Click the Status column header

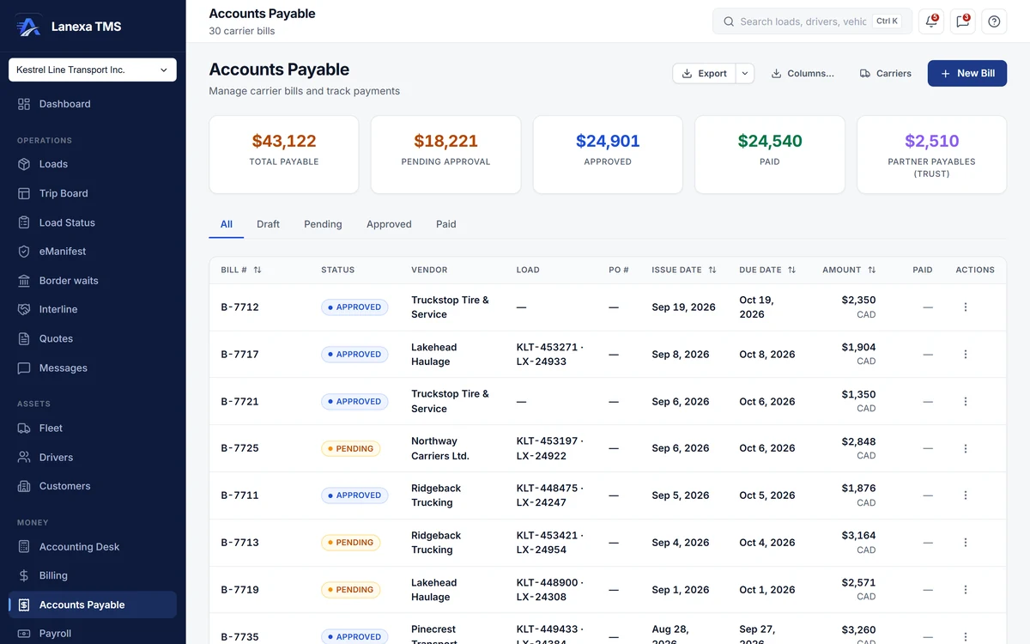337,270
